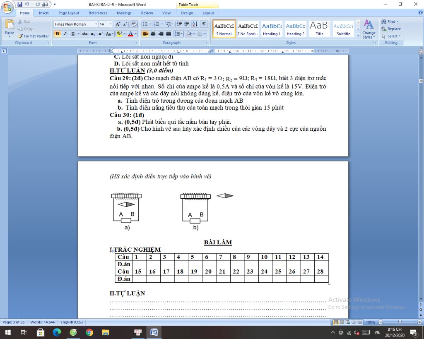Click the Replace icon
The width and height of the screenshot is (424, 339).
tap(384, 29)
